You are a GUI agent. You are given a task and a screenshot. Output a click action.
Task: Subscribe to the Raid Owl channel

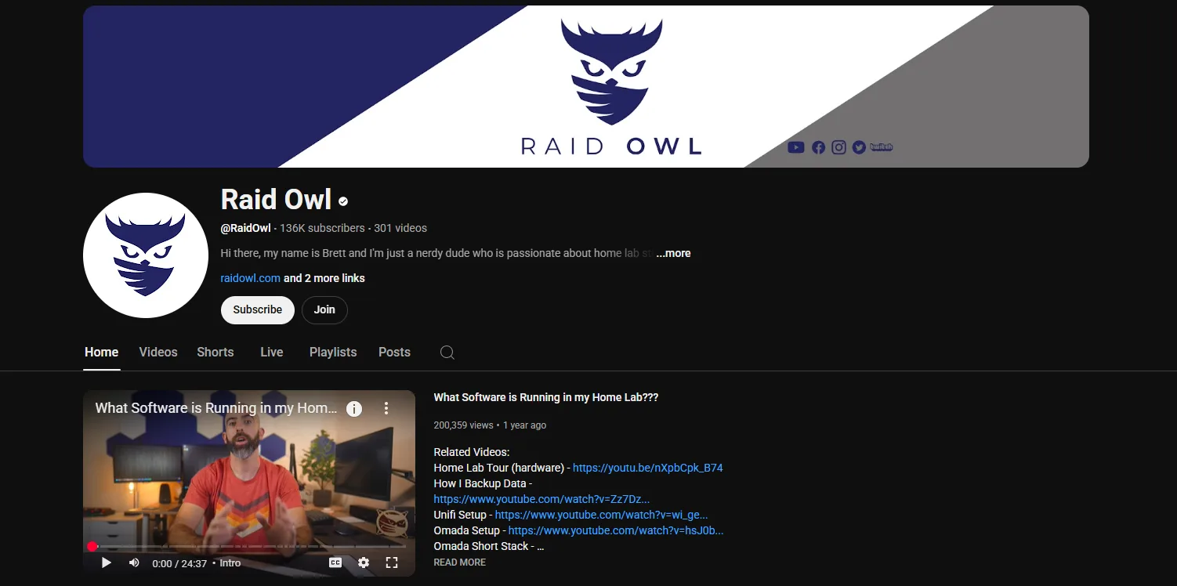pos(257,309)
